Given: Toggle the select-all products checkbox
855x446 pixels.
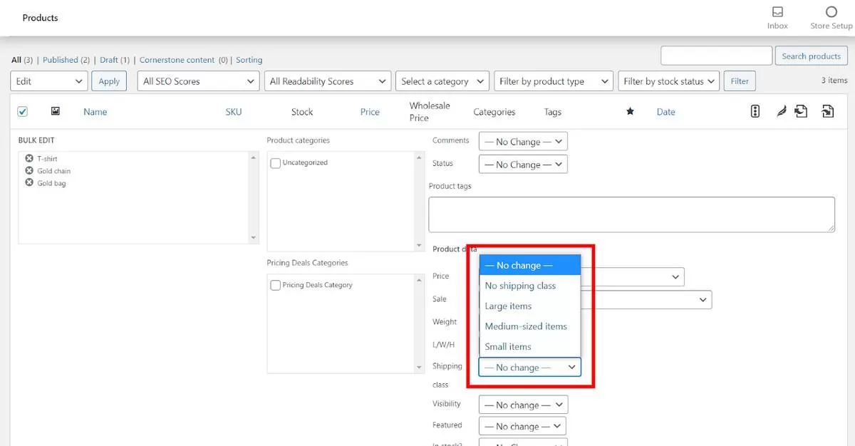Looking at the screenshot, I should point(22,112).
